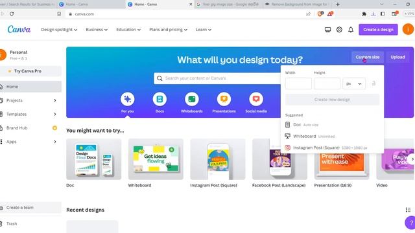Viewport: 415px width, 233px height.
Task: Open the px units dropdown
Action: pos(354,83)
